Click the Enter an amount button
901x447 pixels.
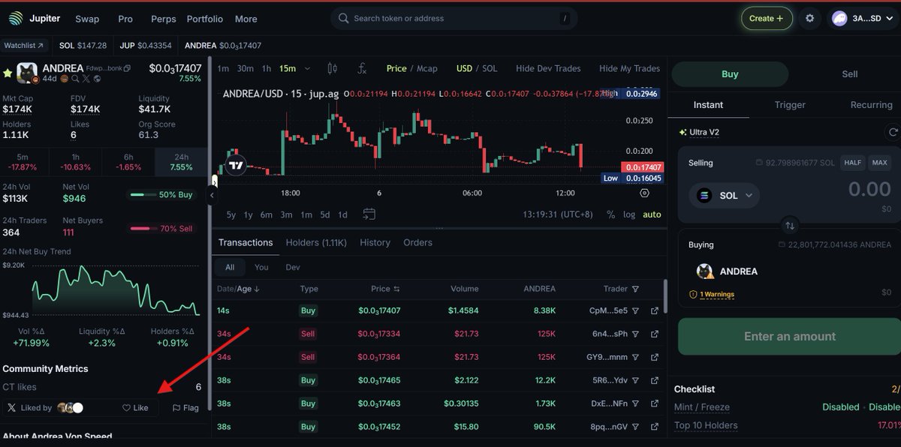click(x=789, y=336)
